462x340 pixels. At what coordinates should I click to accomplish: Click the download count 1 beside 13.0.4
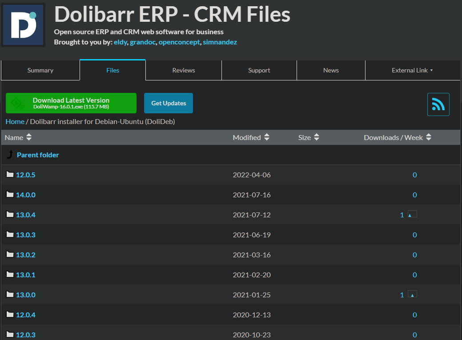point(402,214)
